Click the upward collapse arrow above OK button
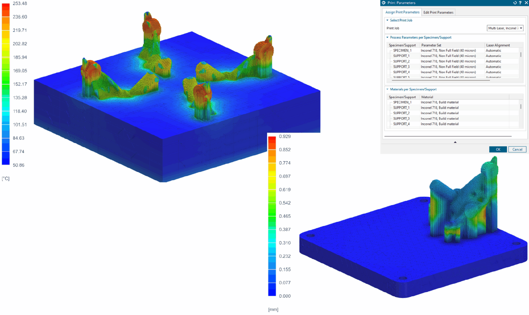529x315 pixels. click(455, 142)
